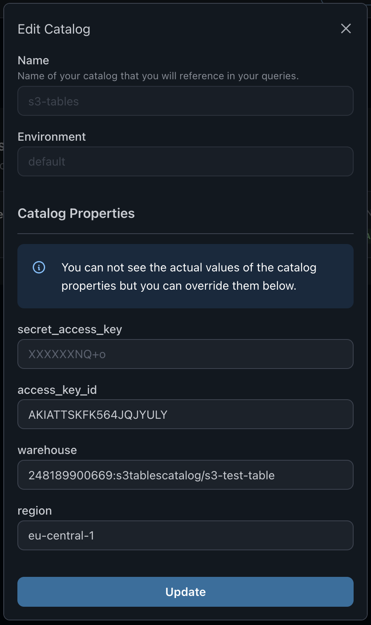Click the Name label above the first field
This screenshot has width=371, height=625.
33,60
